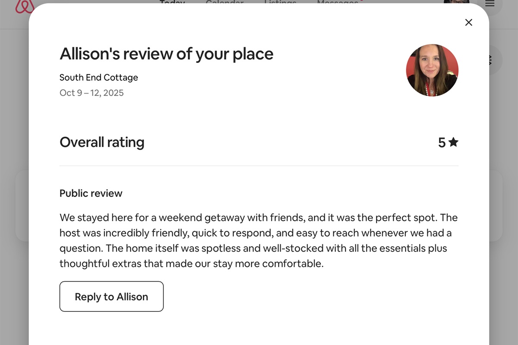Open Messages from the navigation bar
The width and height of the screenshot is (518, 345).
pos(339,3)
